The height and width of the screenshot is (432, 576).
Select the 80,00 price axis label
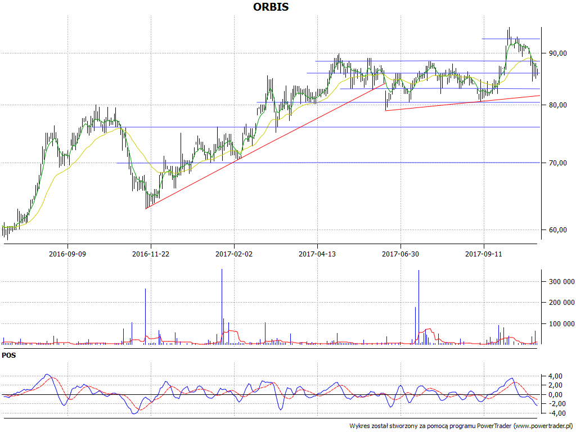[557, 105]
